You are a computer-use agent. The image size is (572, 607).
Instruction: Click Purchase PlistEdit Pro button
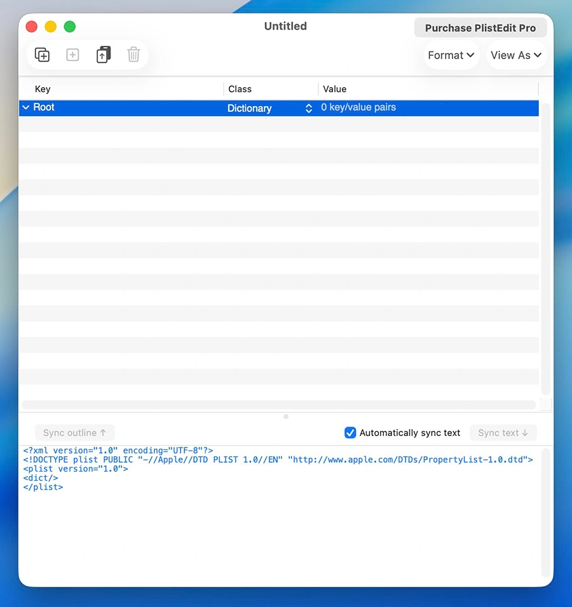point(480,28)
